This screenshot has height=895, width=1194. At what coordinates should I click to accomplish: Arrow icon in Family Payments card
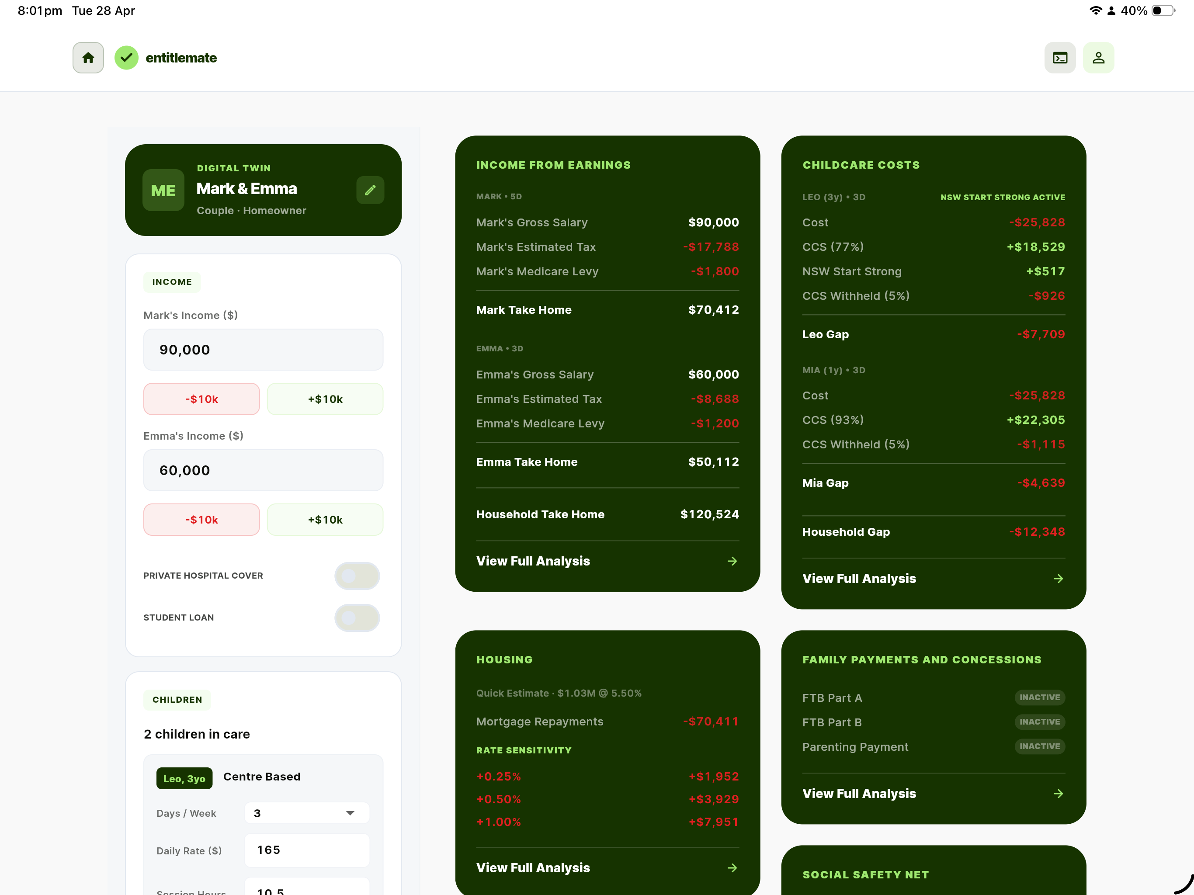pyautogui.click(x=1058, y=794)
